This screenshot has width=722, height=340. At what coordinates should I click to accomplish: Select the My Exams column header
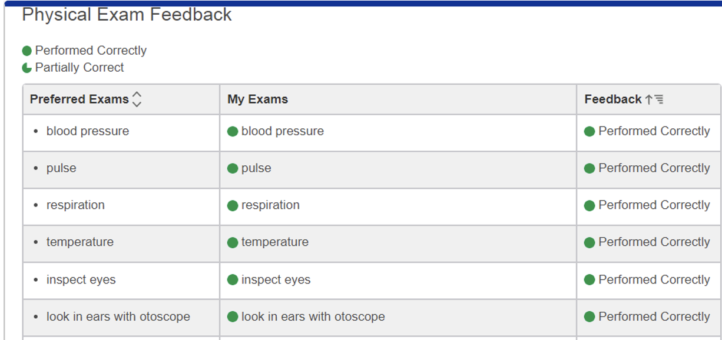pos(257,99)
